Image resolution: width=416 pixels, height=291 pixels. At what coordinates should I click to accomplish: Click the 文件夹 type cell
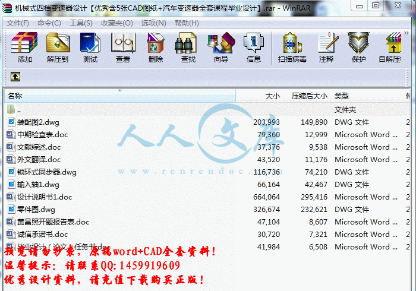coord(345,109)
